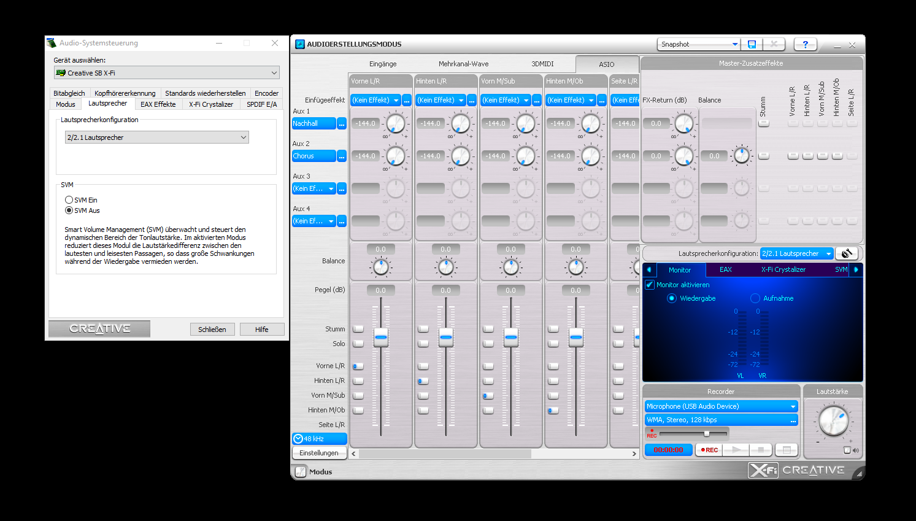This screenshot has height=521, width=916.
Task: Click the Modus icon at the bottom left
Action: 301,471
